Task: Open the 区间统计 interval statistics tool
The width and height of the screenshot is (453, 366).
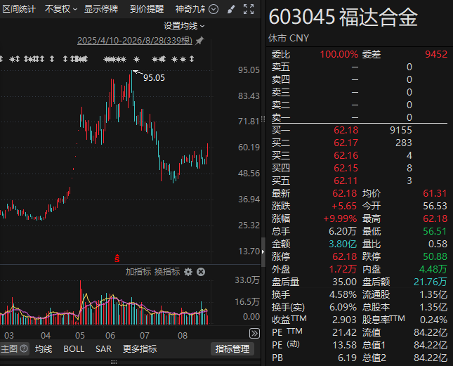Action: pos(19,9)
